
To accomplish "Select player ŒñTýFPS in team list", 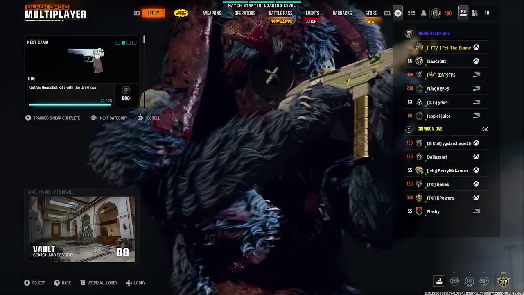I will (446, 75).
